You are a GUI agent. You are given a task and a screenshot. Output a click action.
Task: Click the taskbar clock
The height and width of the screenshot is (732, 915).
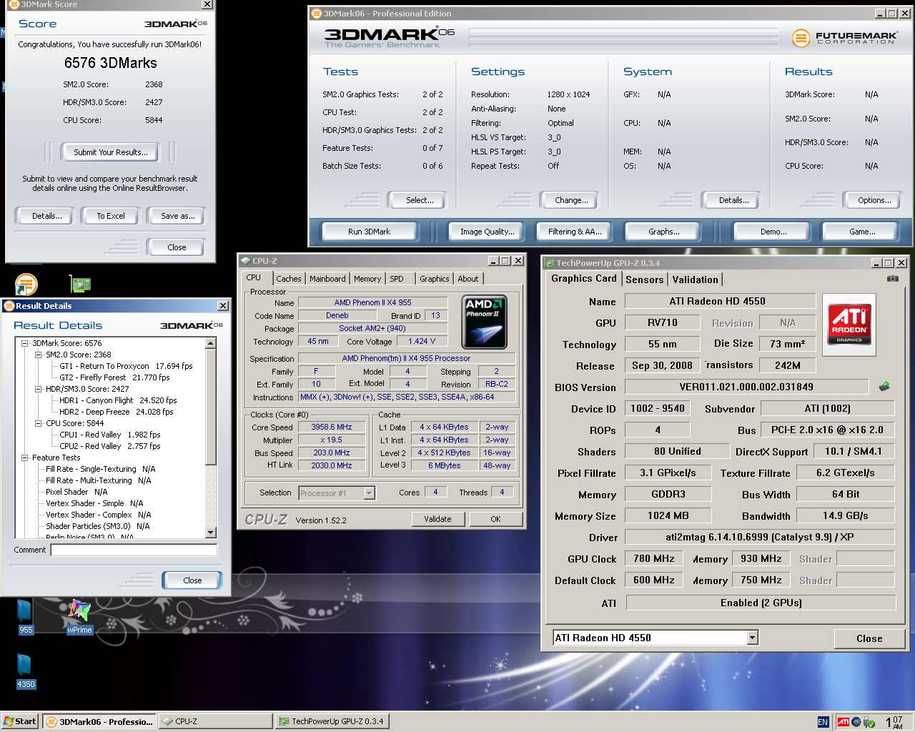coord(894,722)
